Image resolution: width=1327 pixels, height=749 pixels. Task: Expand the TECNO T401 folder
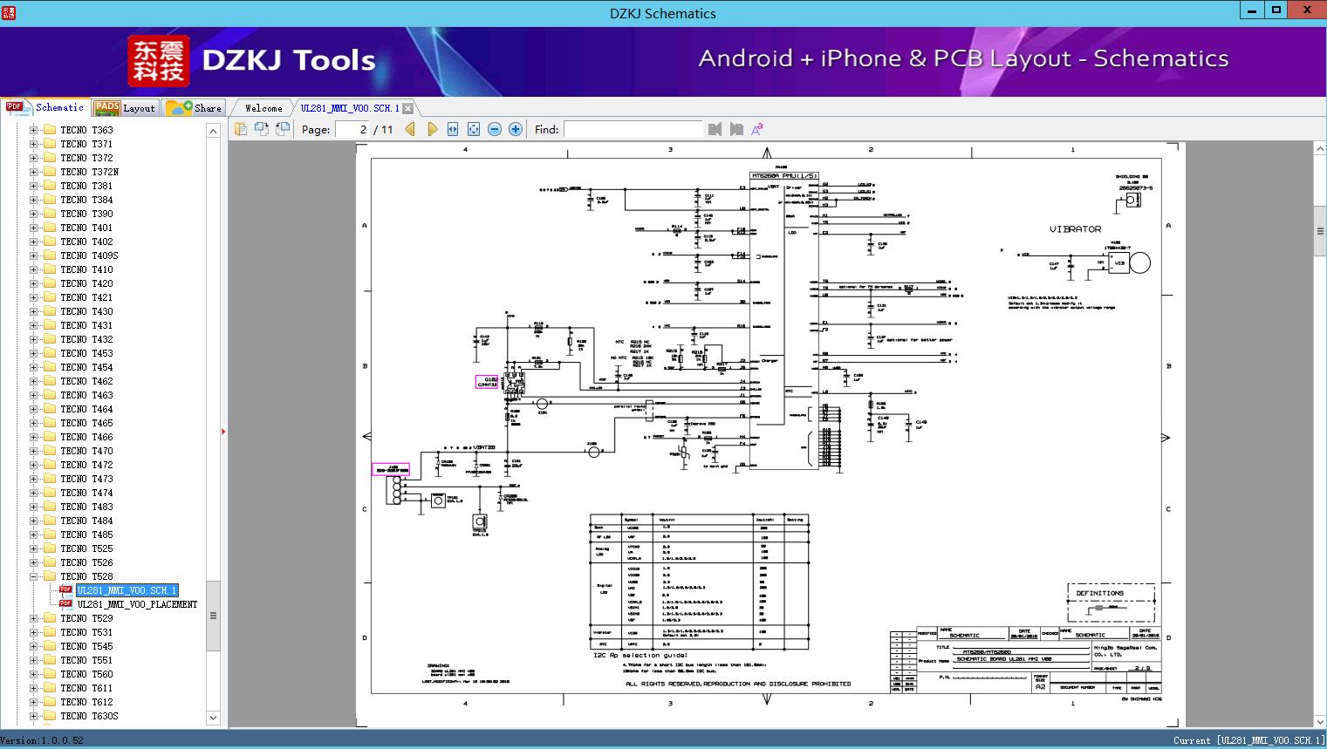point(34,228)
